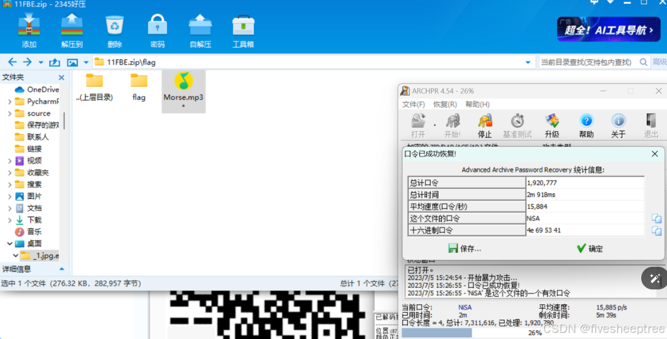Copy the 十六进制口令 hex value
Image resolution: width=667 pixels, height=339 pixels.
coord(657,231)
